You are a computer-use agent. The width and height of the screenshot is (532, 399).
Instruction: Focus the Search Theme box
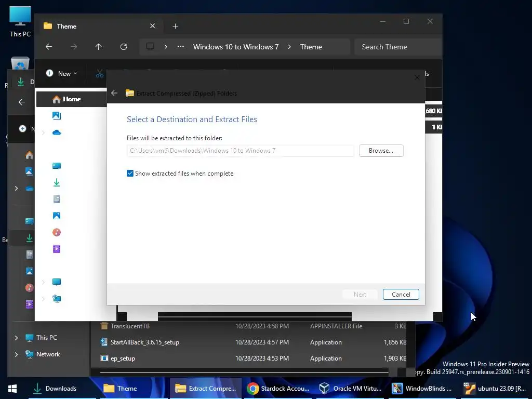click(397, 47)
